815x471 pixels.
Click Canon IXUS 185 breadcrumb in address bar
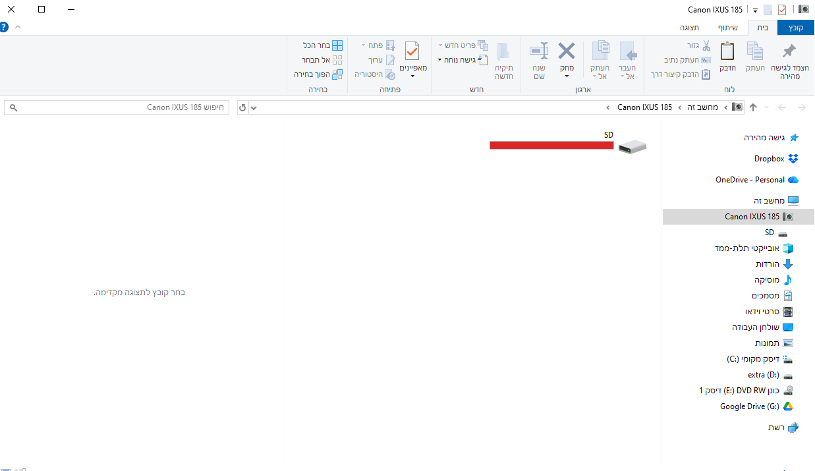[x=644, y=107]
